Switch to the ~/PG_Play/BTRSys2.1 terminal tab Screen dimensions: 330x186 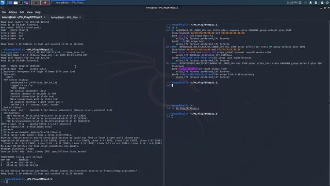pyautogui.click(x=22, y=17)
